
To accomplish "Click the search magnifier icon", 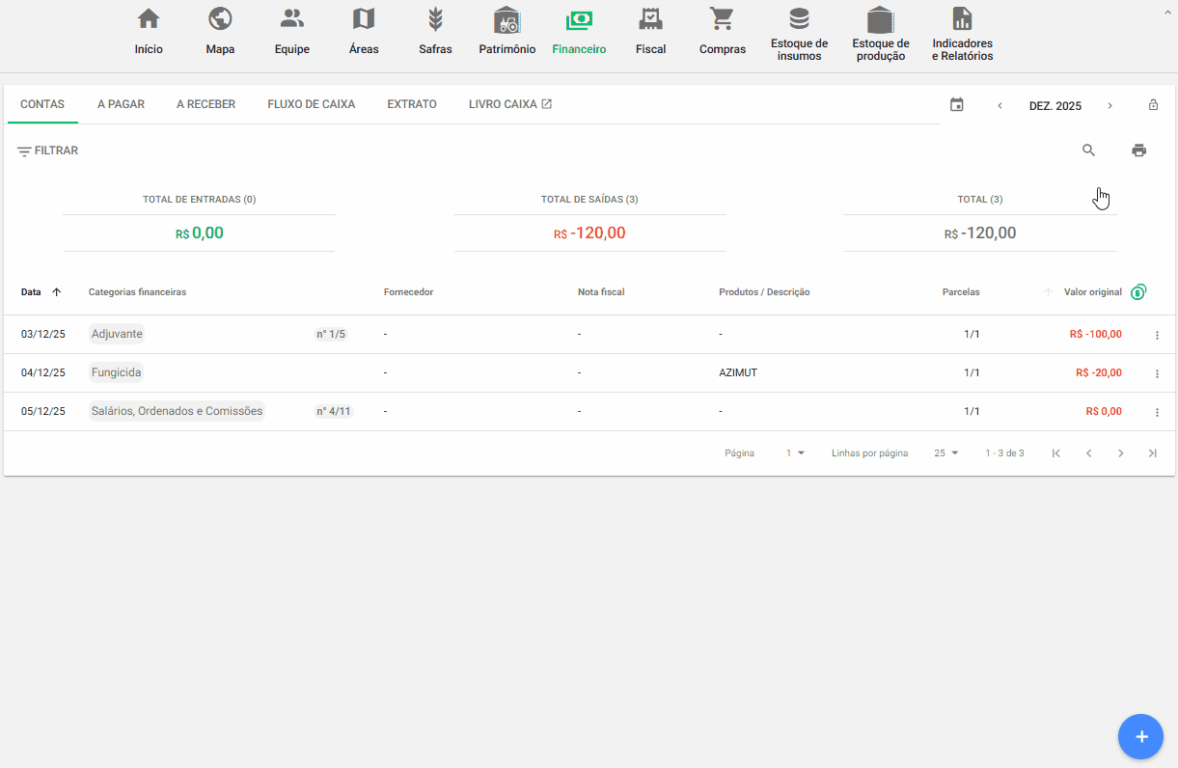I will 1088,151.
